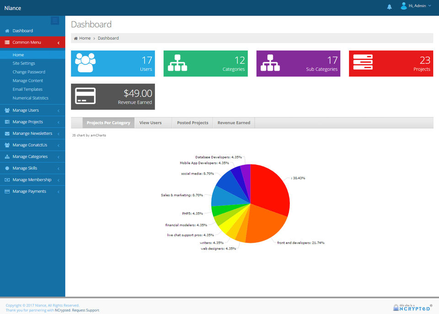The width and height of the screenshot is (439, 314).
Task: Click the Manage Users people icon
Action: point(7,110)
